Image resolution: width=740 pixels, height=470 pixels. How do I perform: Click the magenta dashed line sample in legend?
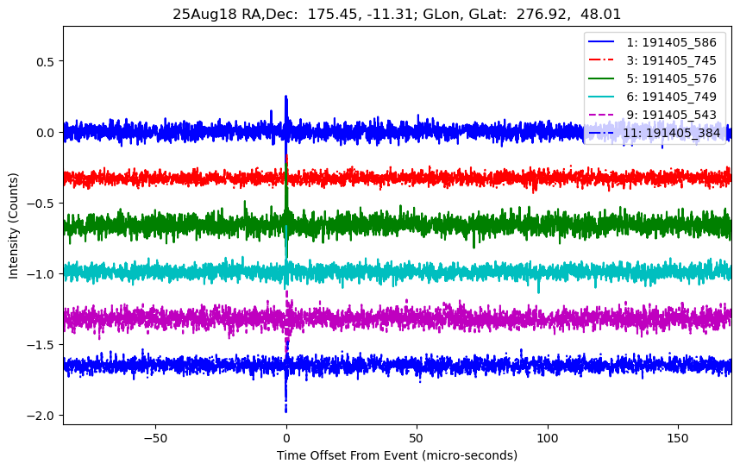click(x=602, y=115)
